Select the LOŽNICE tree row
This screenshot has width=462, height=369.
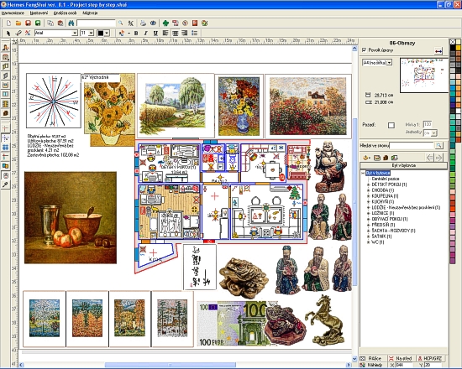pos(383,213)
